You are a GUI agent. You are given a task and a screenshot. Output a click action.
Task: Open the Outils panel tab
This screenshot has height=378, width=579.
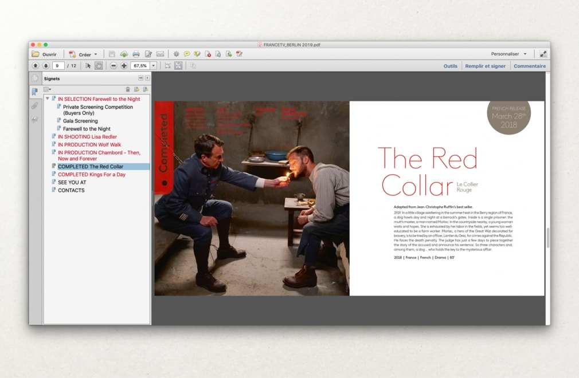450,66
